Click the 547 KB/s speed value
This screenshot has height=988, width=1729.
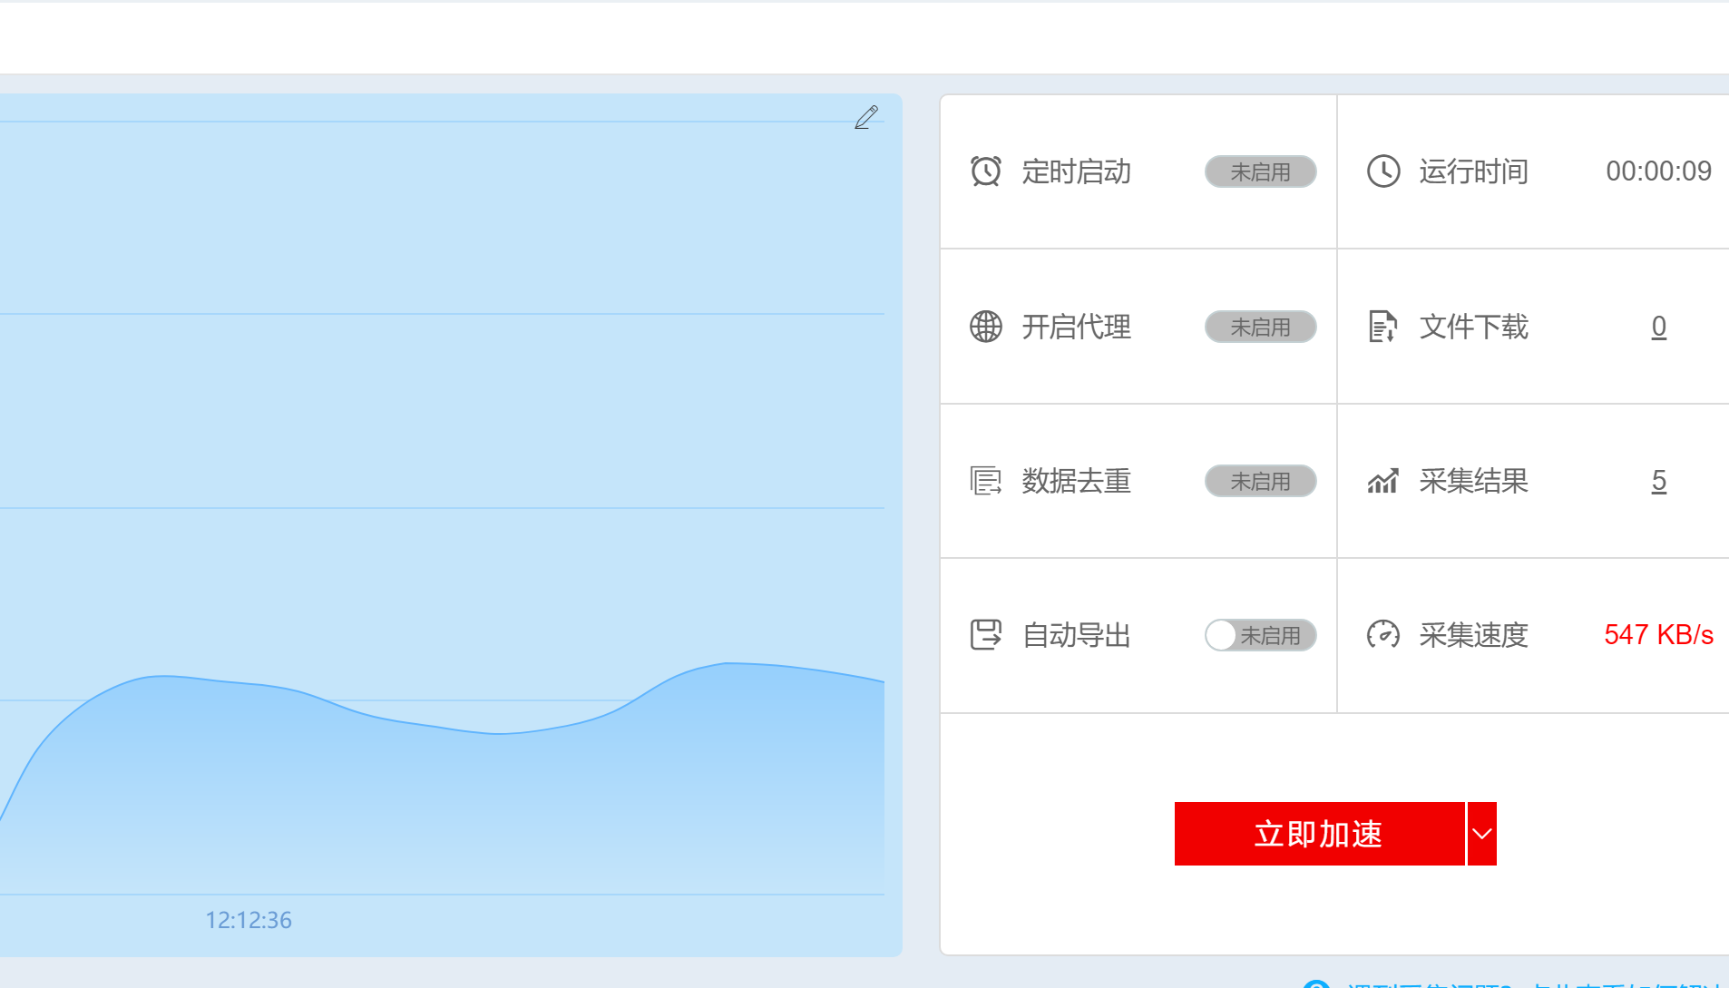pos(1658,634)
